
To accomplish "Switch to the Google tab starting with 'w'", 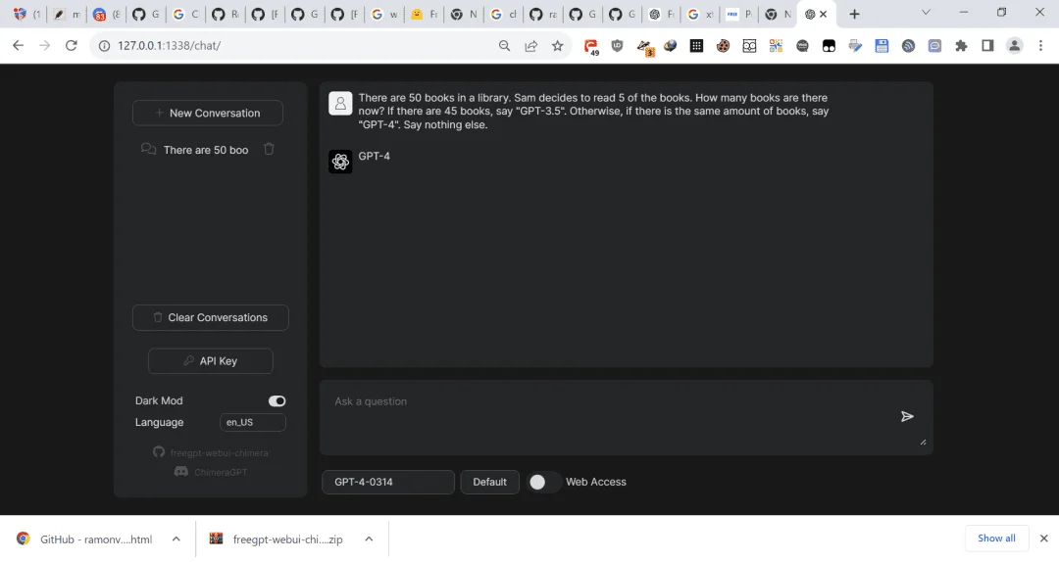I will [383, 14].
